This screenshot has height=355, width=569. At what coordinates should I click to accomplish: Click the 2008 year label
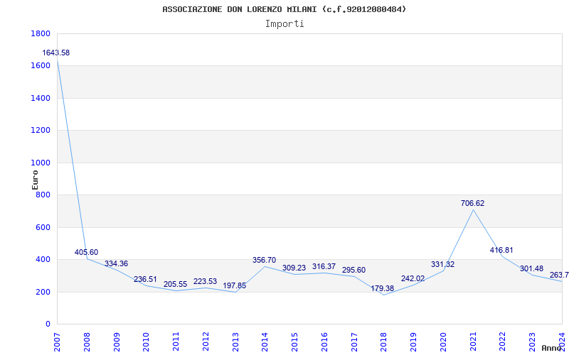pyautogui.click(x=87, y=342)
